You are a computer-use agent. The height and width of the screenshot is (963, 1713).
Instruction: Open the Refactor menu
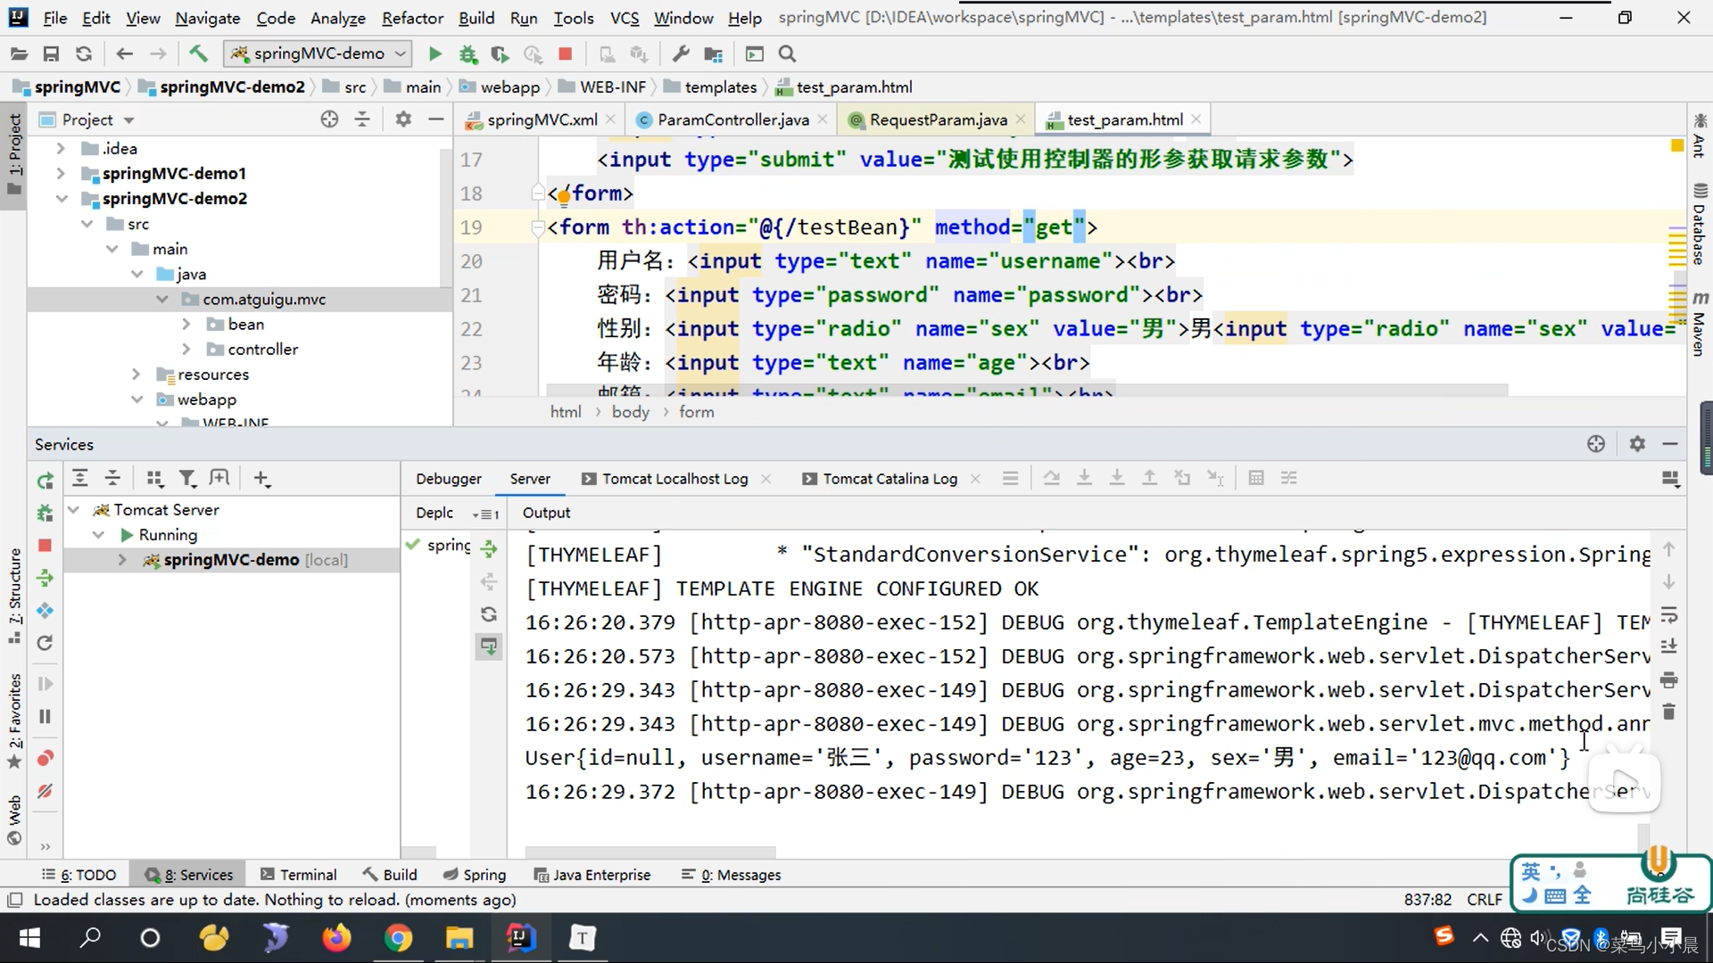pos(412,18)
